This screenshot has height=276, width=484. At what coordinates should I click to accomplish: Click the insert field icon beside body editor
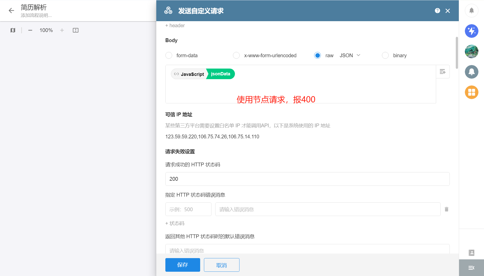click(443, 72)
